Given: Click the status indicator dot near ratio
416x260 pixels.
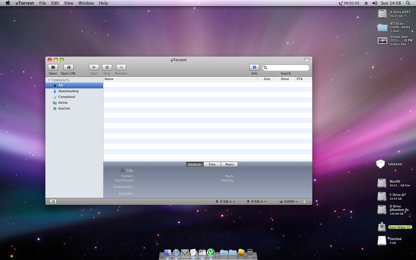Looking at the screenshot, I should (x=304, y=202).
